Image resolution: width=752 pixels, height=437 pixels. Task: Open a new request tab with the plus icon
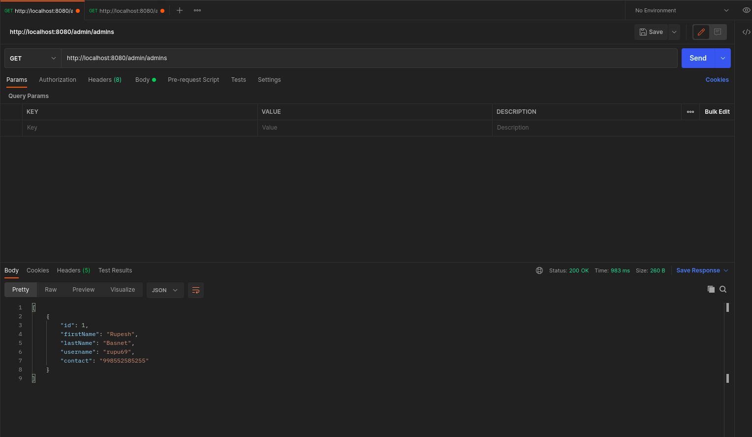(x=179, y=10)
